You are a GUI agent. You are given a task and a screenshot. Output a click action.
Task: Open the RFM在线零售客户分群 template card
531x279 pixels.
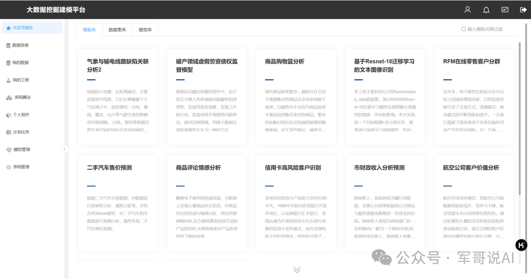point(474,97)
